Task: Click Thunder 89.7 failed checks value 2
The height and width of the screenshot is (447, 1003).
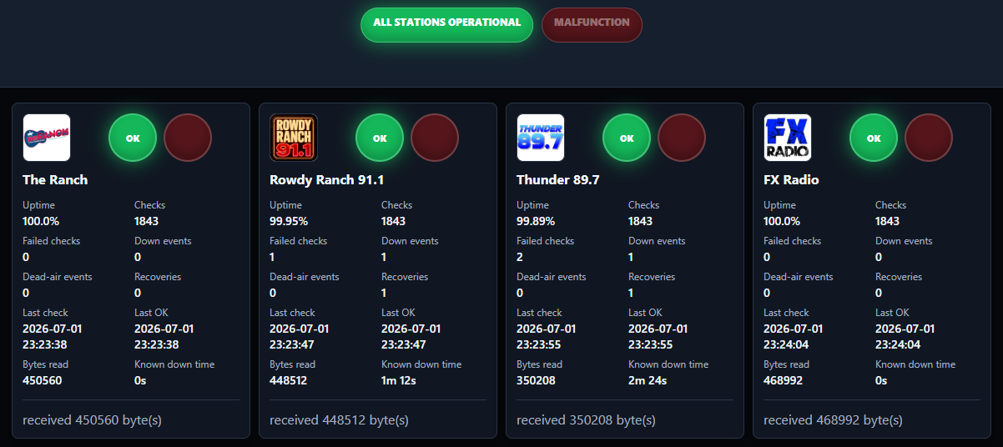Action: pos(520,257)
